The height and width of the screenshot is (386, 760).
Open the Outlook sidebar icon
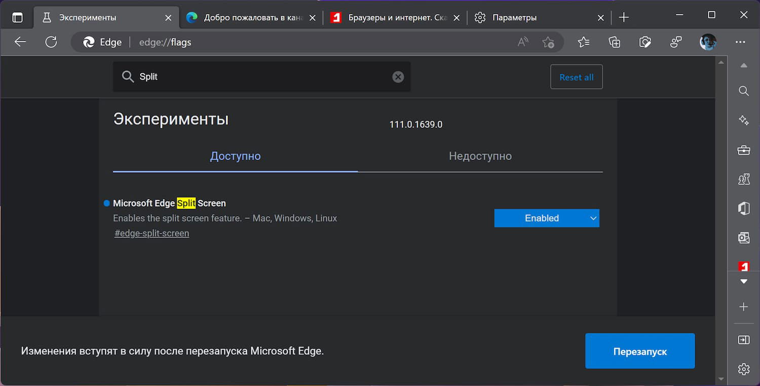point(743,238)
